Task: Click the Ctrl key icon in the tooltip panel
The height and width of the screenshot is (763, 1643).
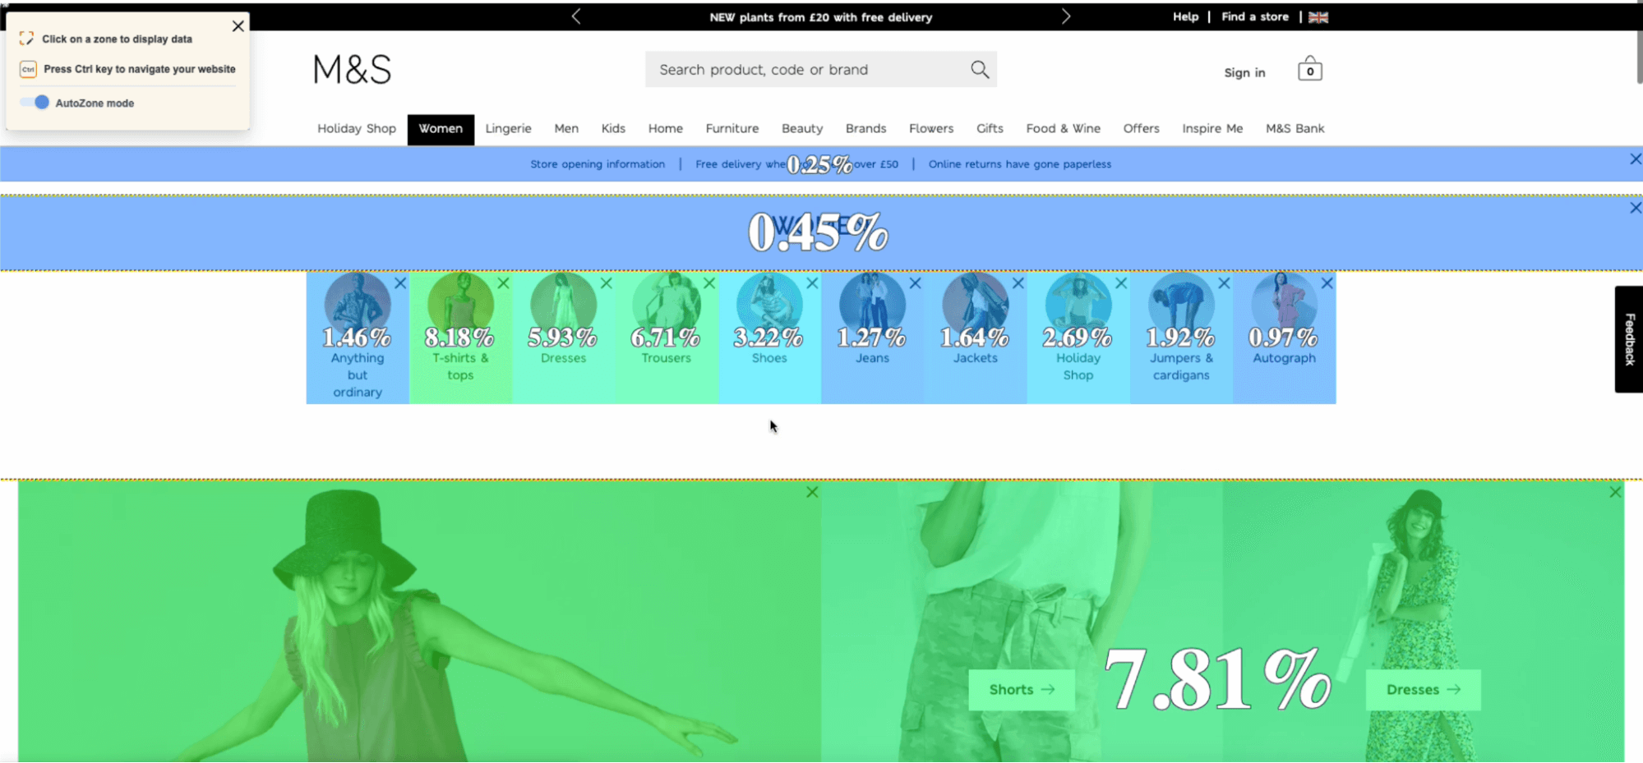Action: coord(28,69)
